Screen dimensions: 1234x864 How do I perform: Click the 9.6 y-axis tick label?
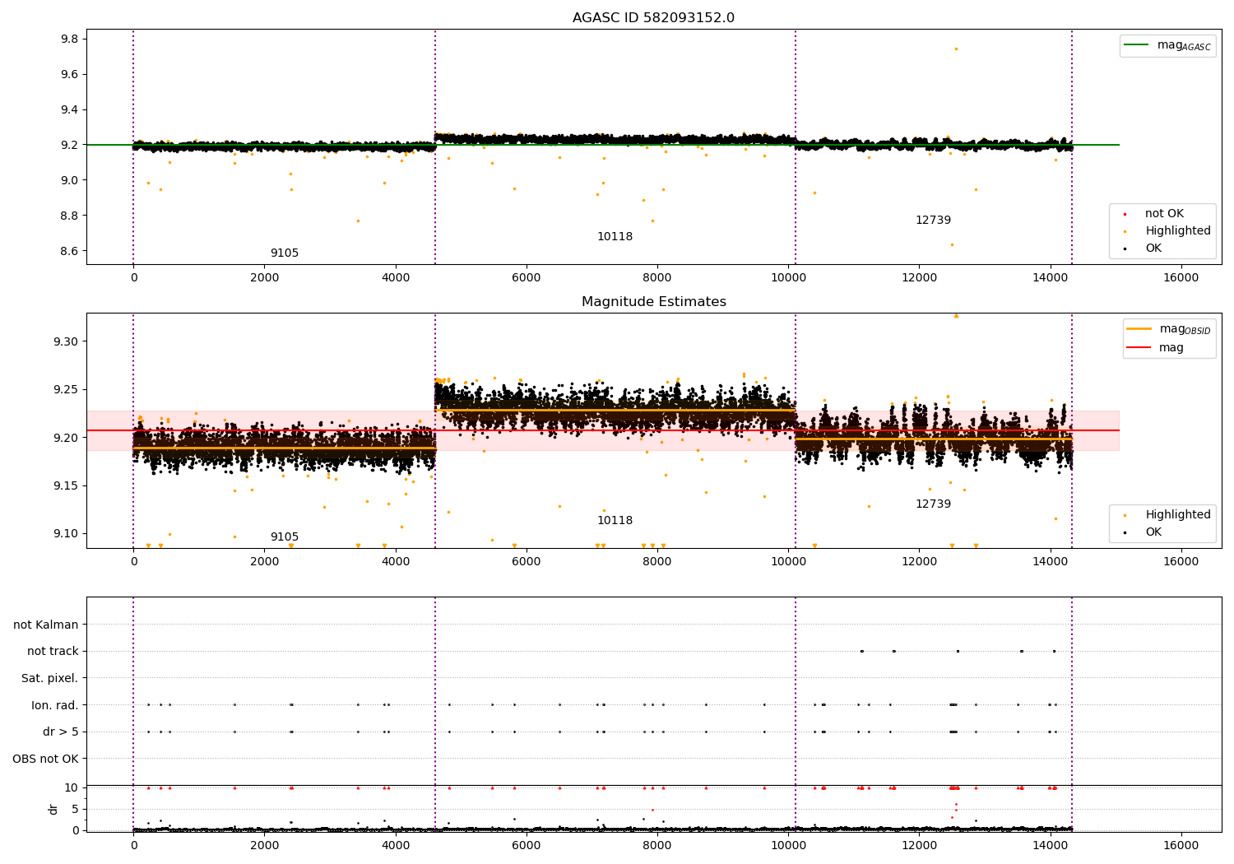pos(69,75)
